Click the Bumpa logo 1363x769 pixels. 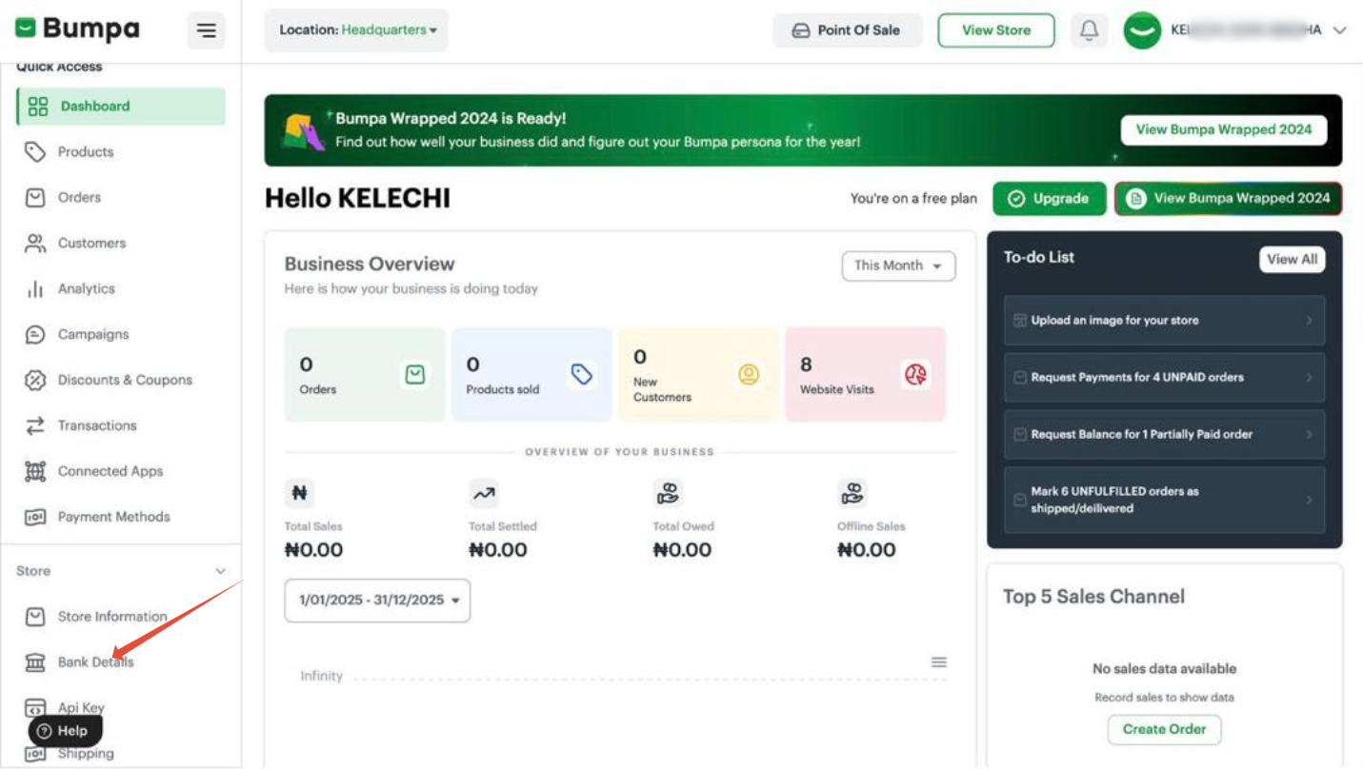pos(77,29)
